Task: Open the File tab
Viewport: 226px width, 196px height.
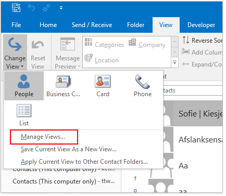Action: coord(16,25)
